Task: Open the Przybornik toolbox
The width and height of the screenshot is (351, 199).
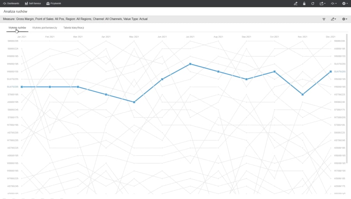Action: tap(53, 4)
